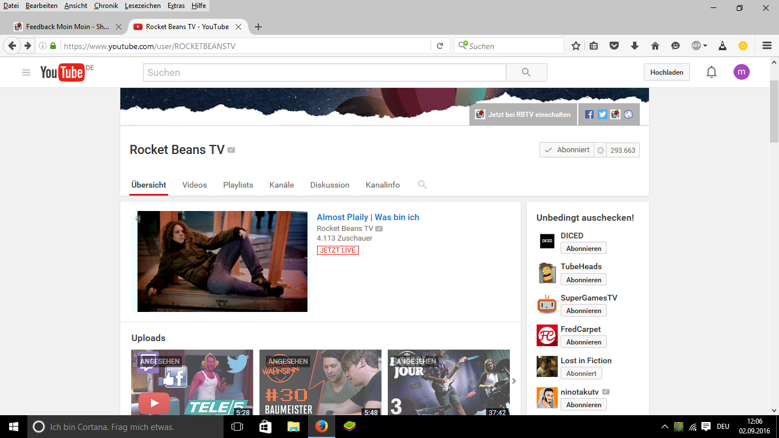The height and width of the screenshot is (438, 779).
Task: Toggle the Lost in Fiction Abonniert button
Action: pos(581,373)
